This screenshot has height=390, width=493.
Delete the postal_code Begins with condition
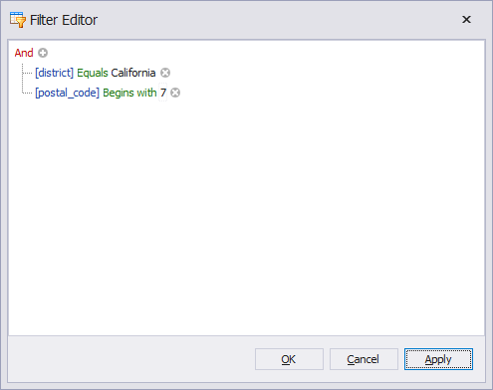click(175, 93)
